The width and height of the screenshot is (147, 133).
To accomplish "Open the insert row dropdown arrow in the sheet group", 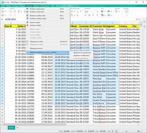I will [105, 15].
